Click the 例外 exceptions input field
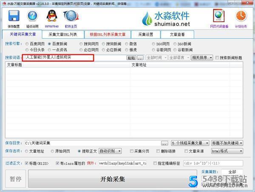The image size is (255, 192). 123,163
